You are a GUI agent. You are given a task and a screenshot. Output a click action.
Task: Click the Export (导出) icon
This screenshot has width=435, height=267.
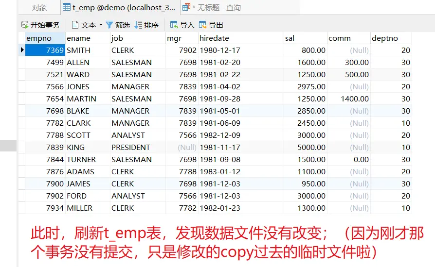[x=202, y=25]
